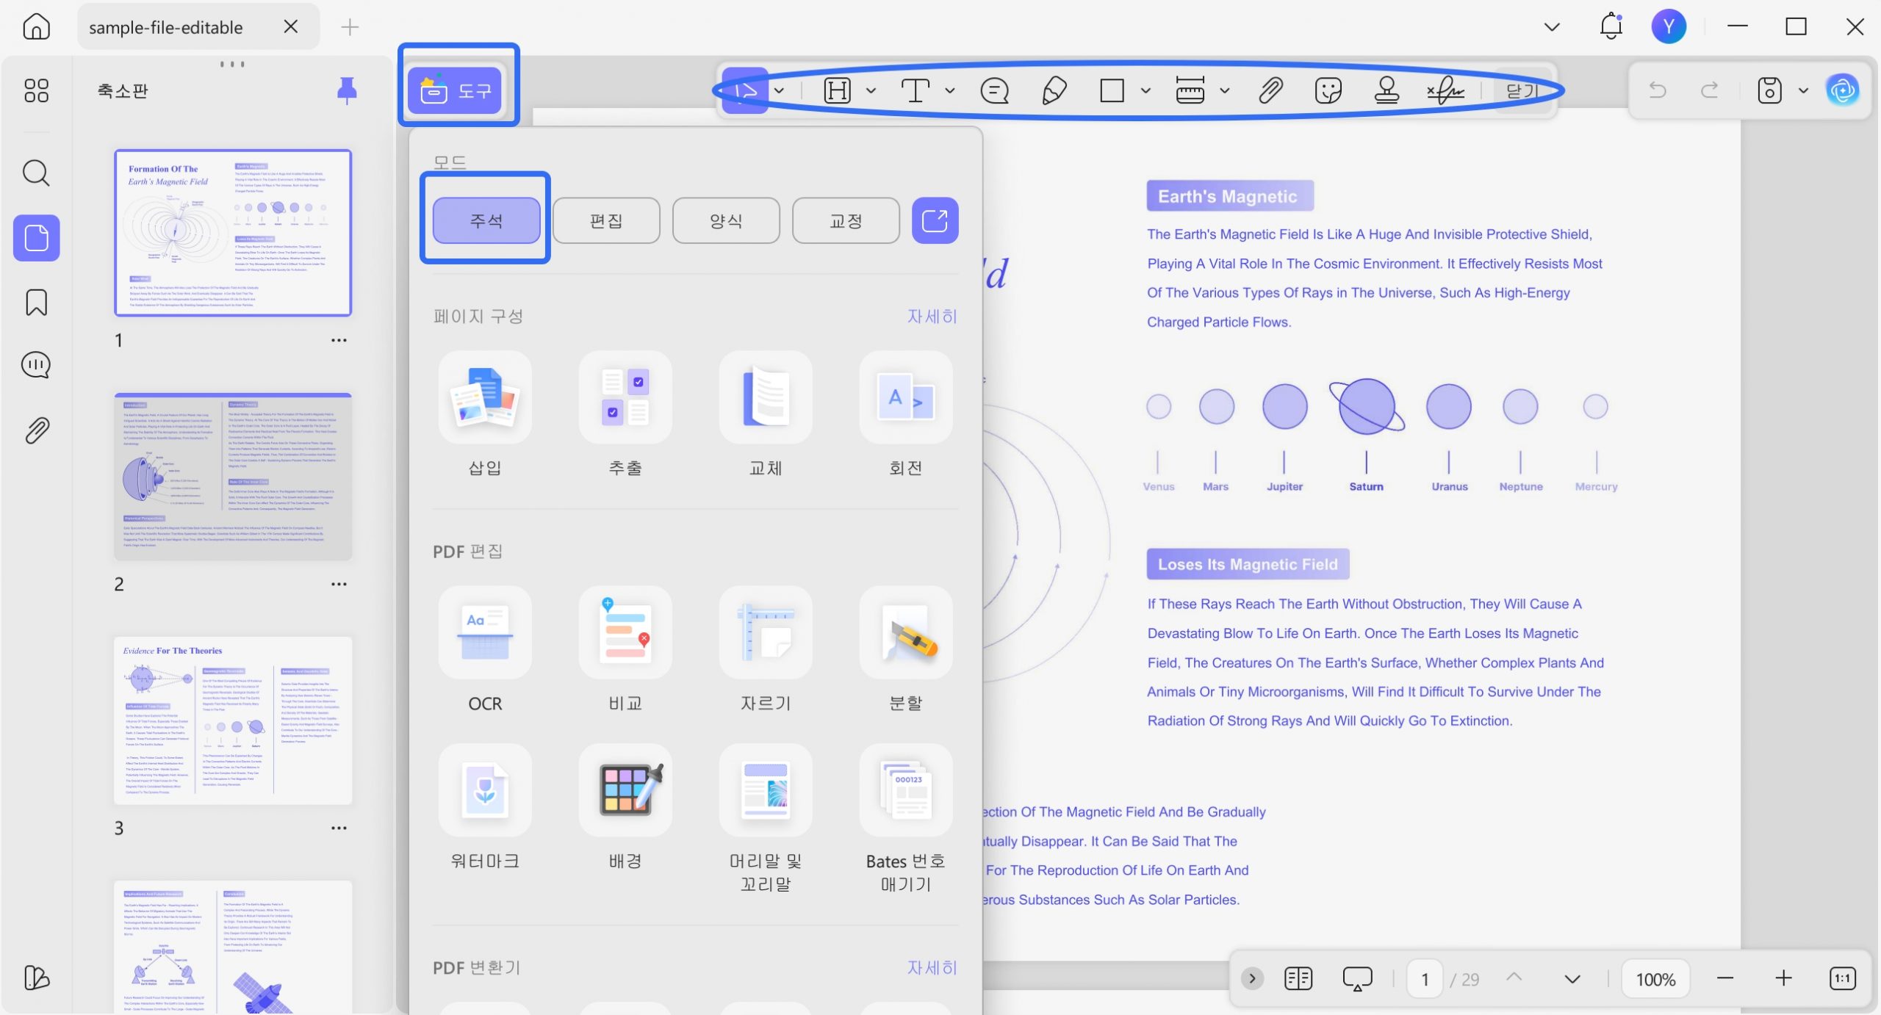This screenshot has height=1015, width=1881.
Task: Redo the last action
Action: 1710,91
